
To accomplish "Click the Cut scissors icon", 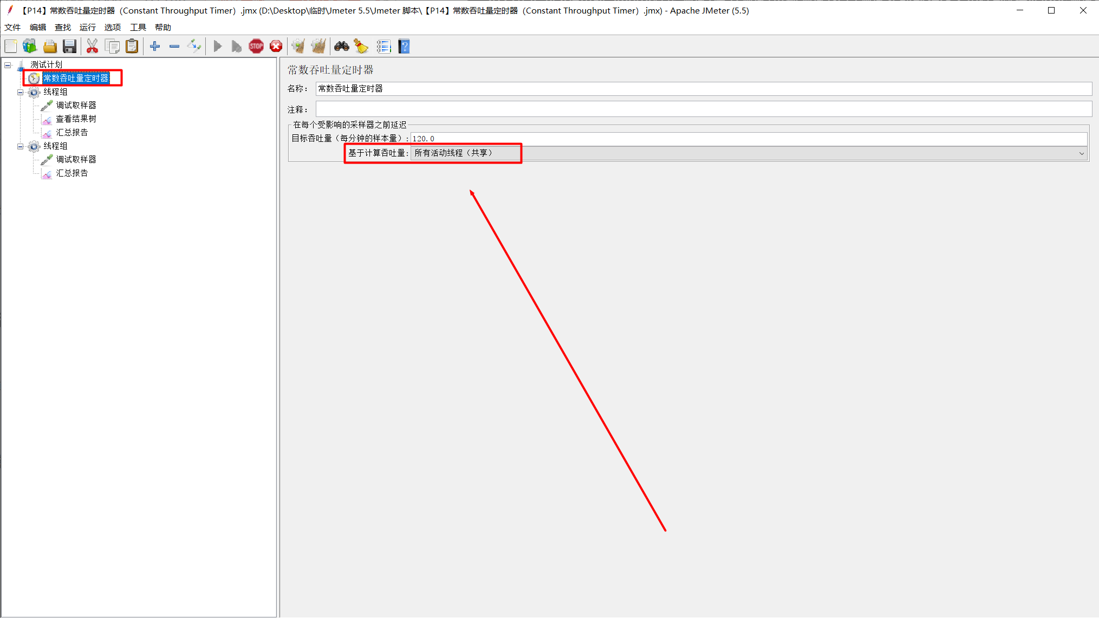I will (x=92, y=47).
